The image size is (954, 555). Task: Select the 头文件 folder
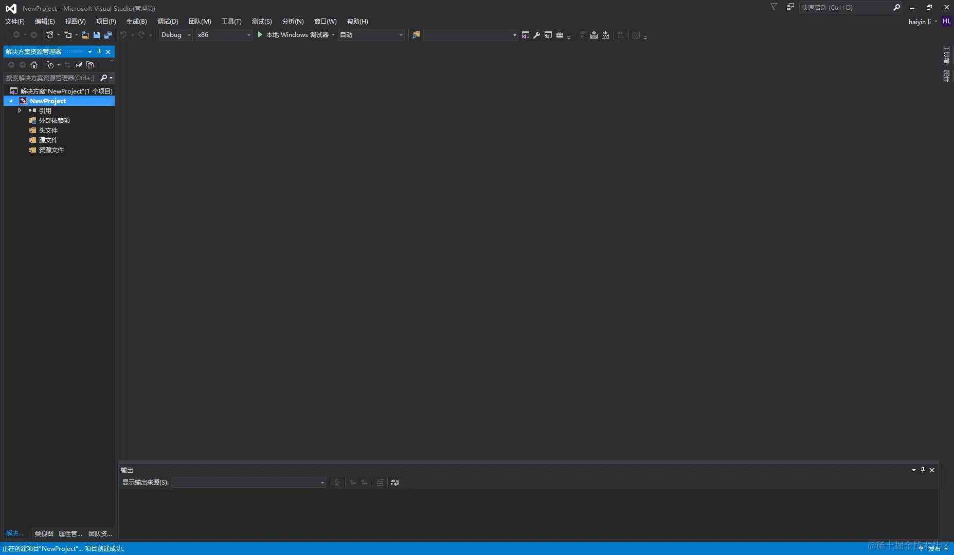tap(48, 130)
